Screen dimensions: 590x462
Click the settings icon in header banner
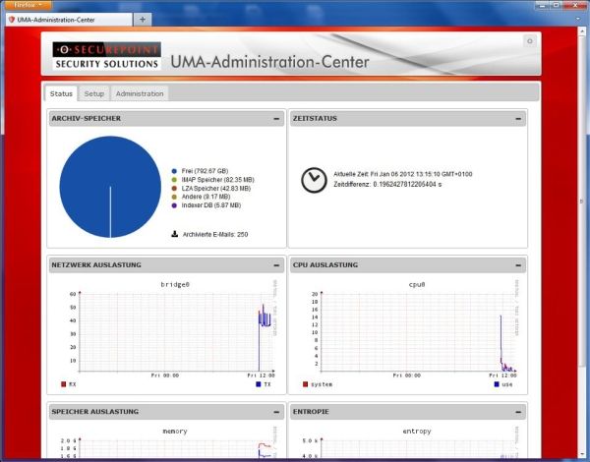click(x=530, y=41)
